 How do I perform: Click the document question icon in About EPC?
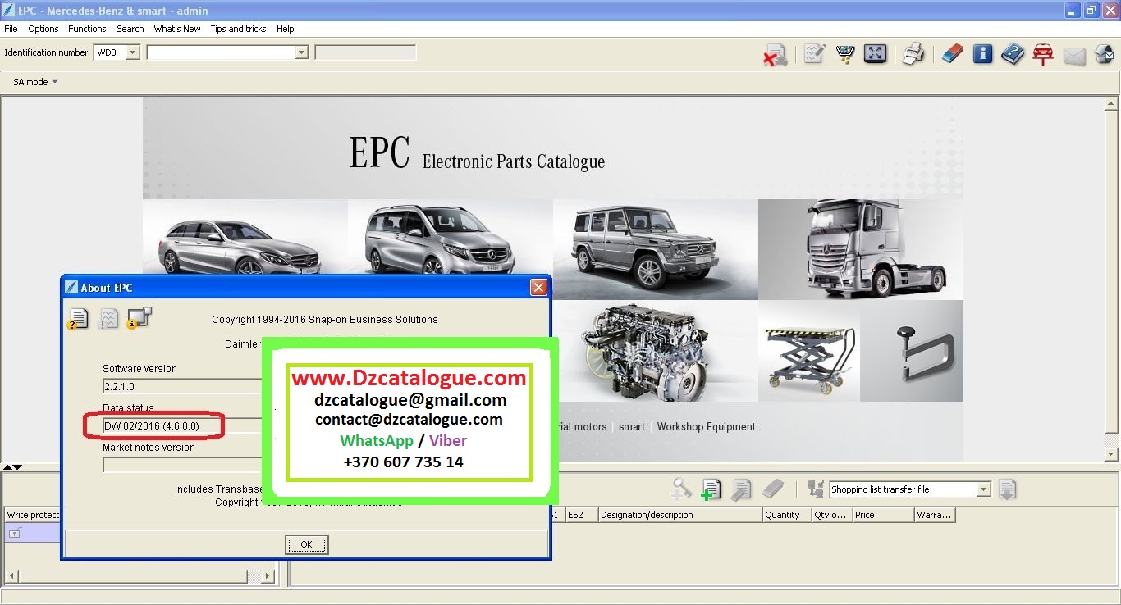pyautogui.click(x=78, y=318)
